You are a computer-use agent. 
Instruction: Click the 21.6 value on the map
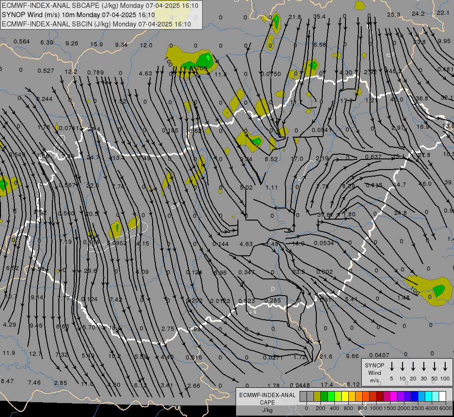pos(326,356)
